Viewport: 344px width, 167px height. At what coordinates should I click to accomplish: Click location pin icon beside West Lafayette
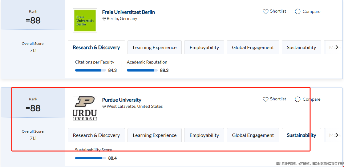point(104,107)
